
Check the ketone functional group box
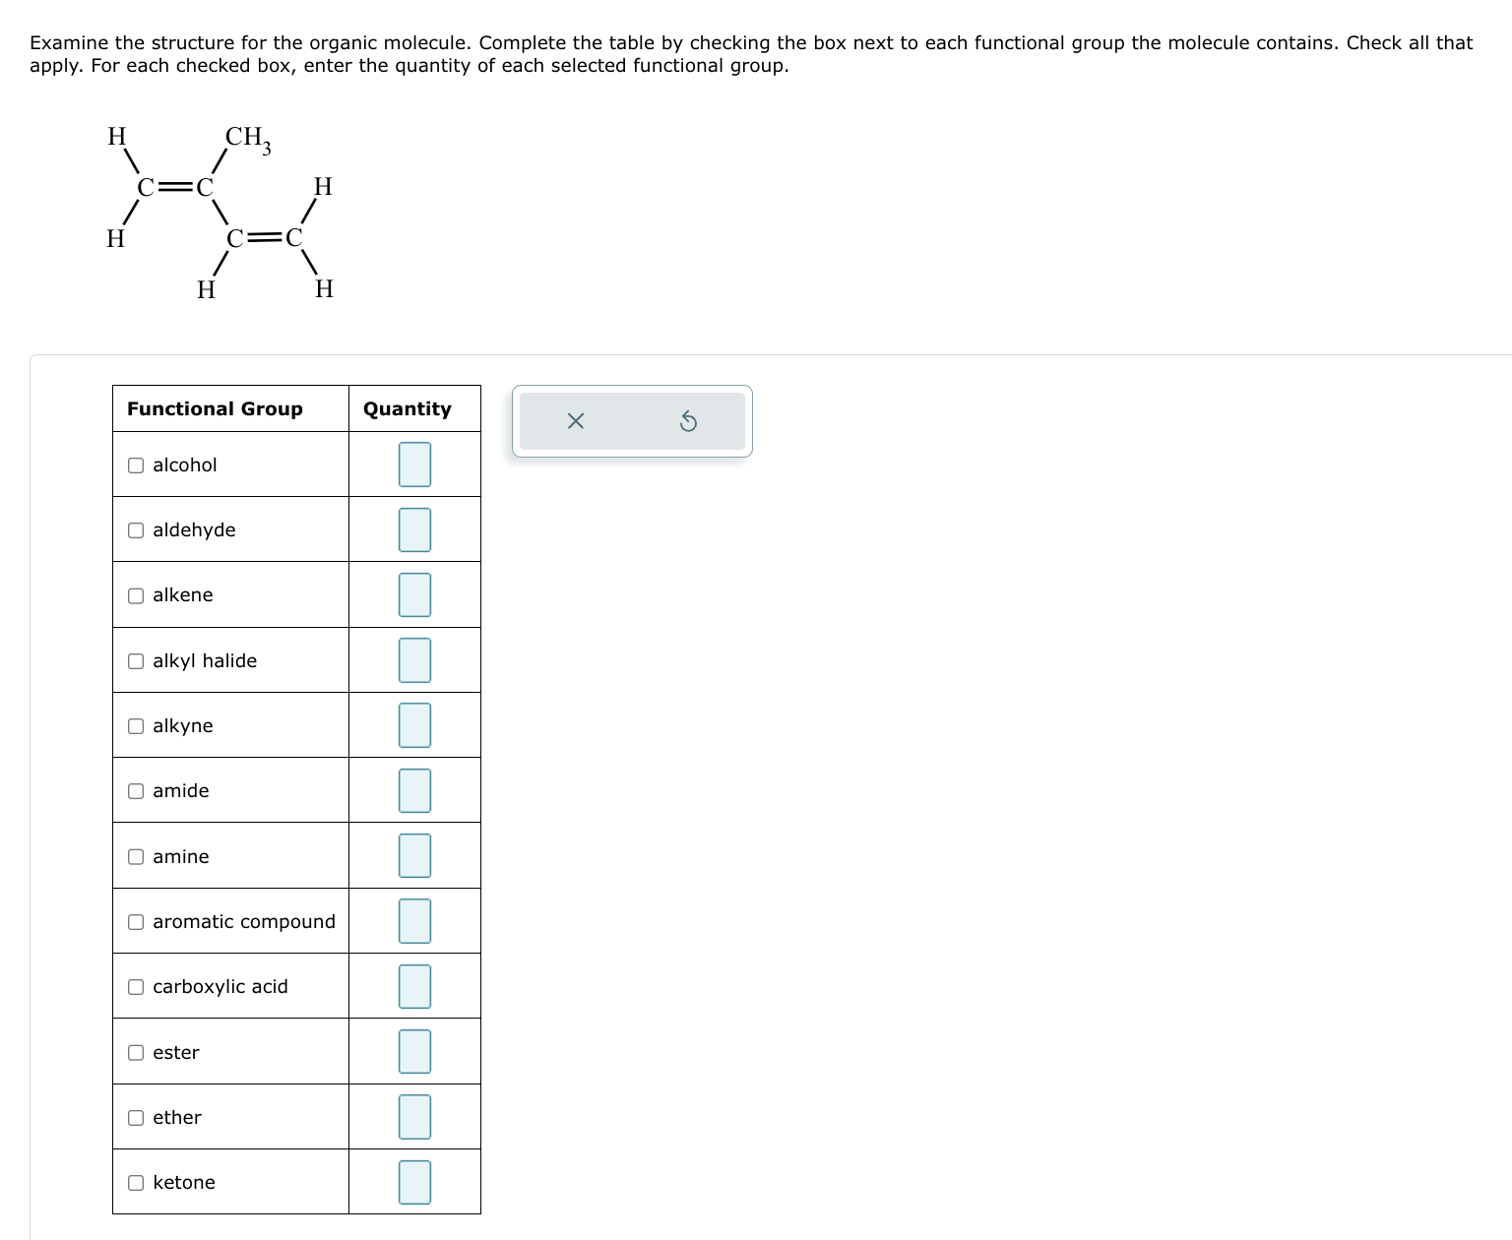click(136, 1182)
